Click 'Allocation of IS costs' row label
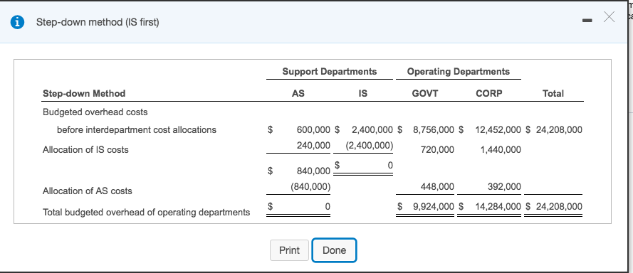Viewport: 633px width, 273px height. (85, 150)
